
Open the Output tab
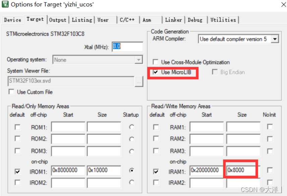coord(58,20)
